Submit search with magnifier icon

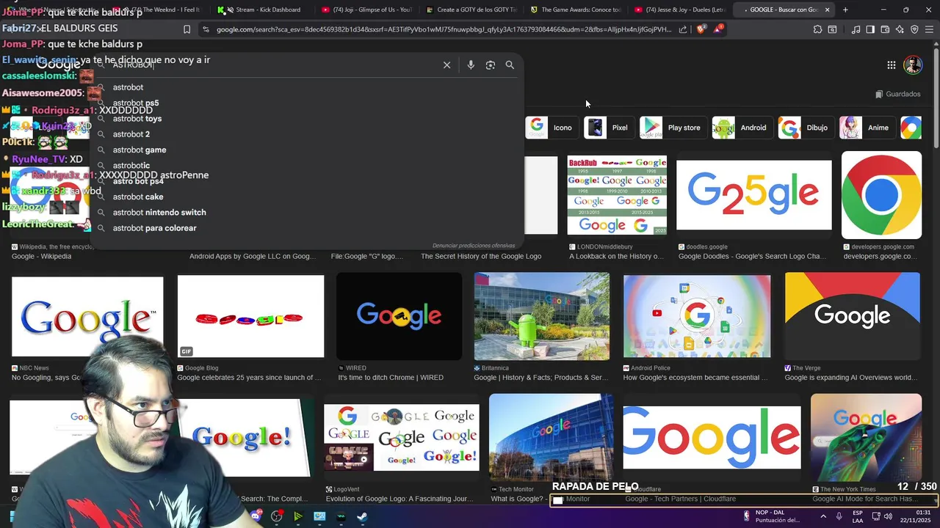click(510, 65)
